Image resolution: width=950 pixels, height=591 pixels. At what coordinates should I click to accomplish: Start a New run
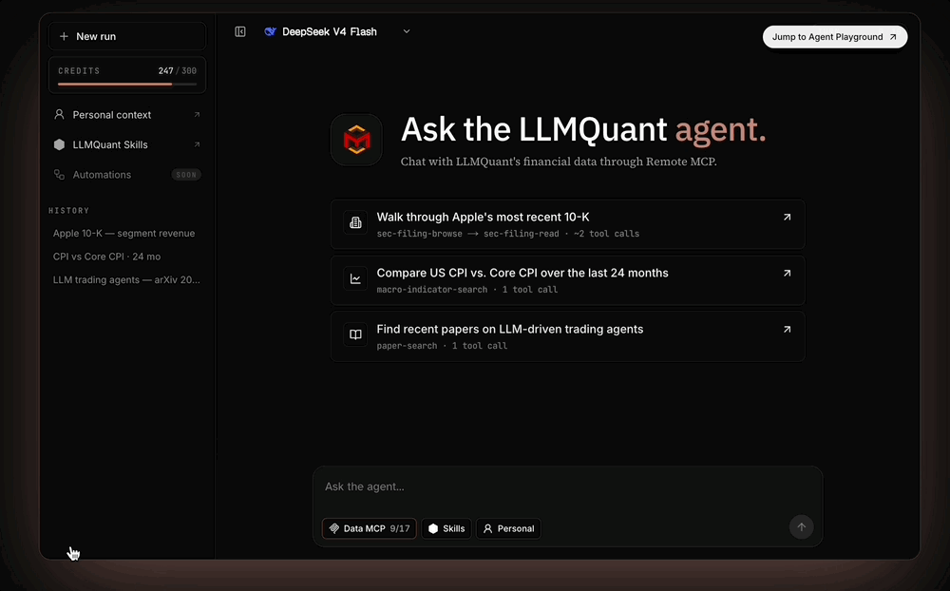(126, 36)
